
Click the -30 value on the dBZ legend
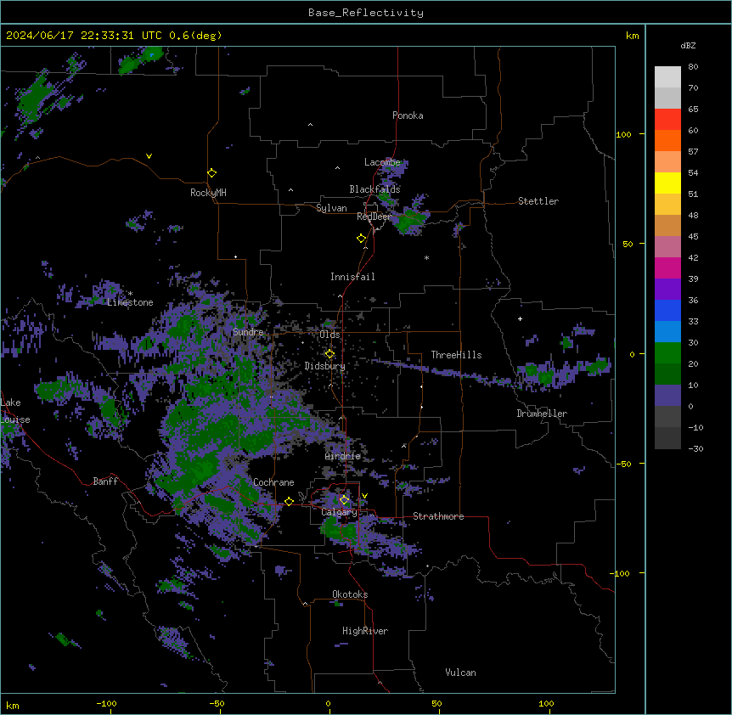695,448
